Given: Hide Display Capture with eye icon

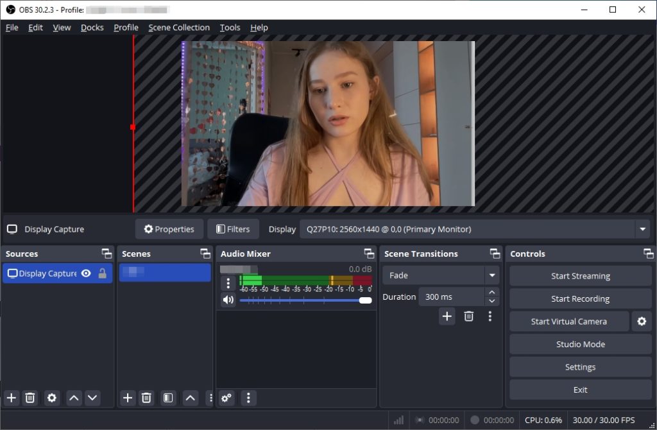Looking at the screenshot, I should click(86, 273).
